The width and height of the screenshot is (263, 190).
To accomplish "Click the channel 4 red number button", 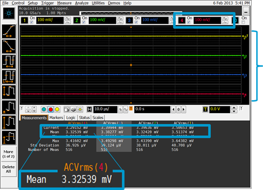I will [182, 21].
